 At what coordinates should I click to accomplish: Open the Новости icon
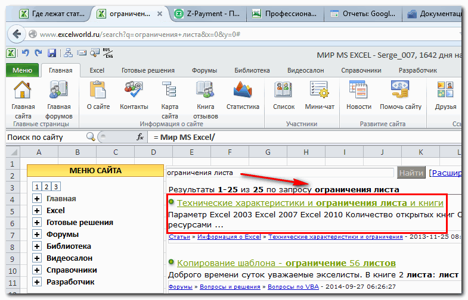[x=358, y=90]
